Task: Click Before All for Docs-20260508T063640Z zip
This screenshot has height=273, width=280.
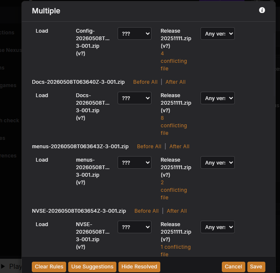Action: coord(145,82)
